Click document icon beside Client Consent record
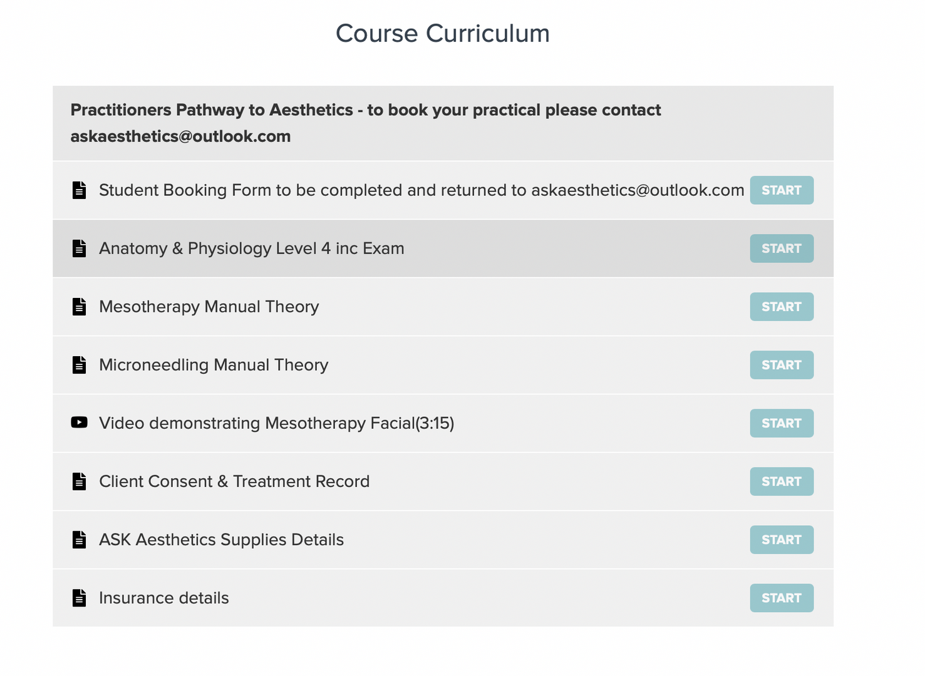 [x=80, y=481]
